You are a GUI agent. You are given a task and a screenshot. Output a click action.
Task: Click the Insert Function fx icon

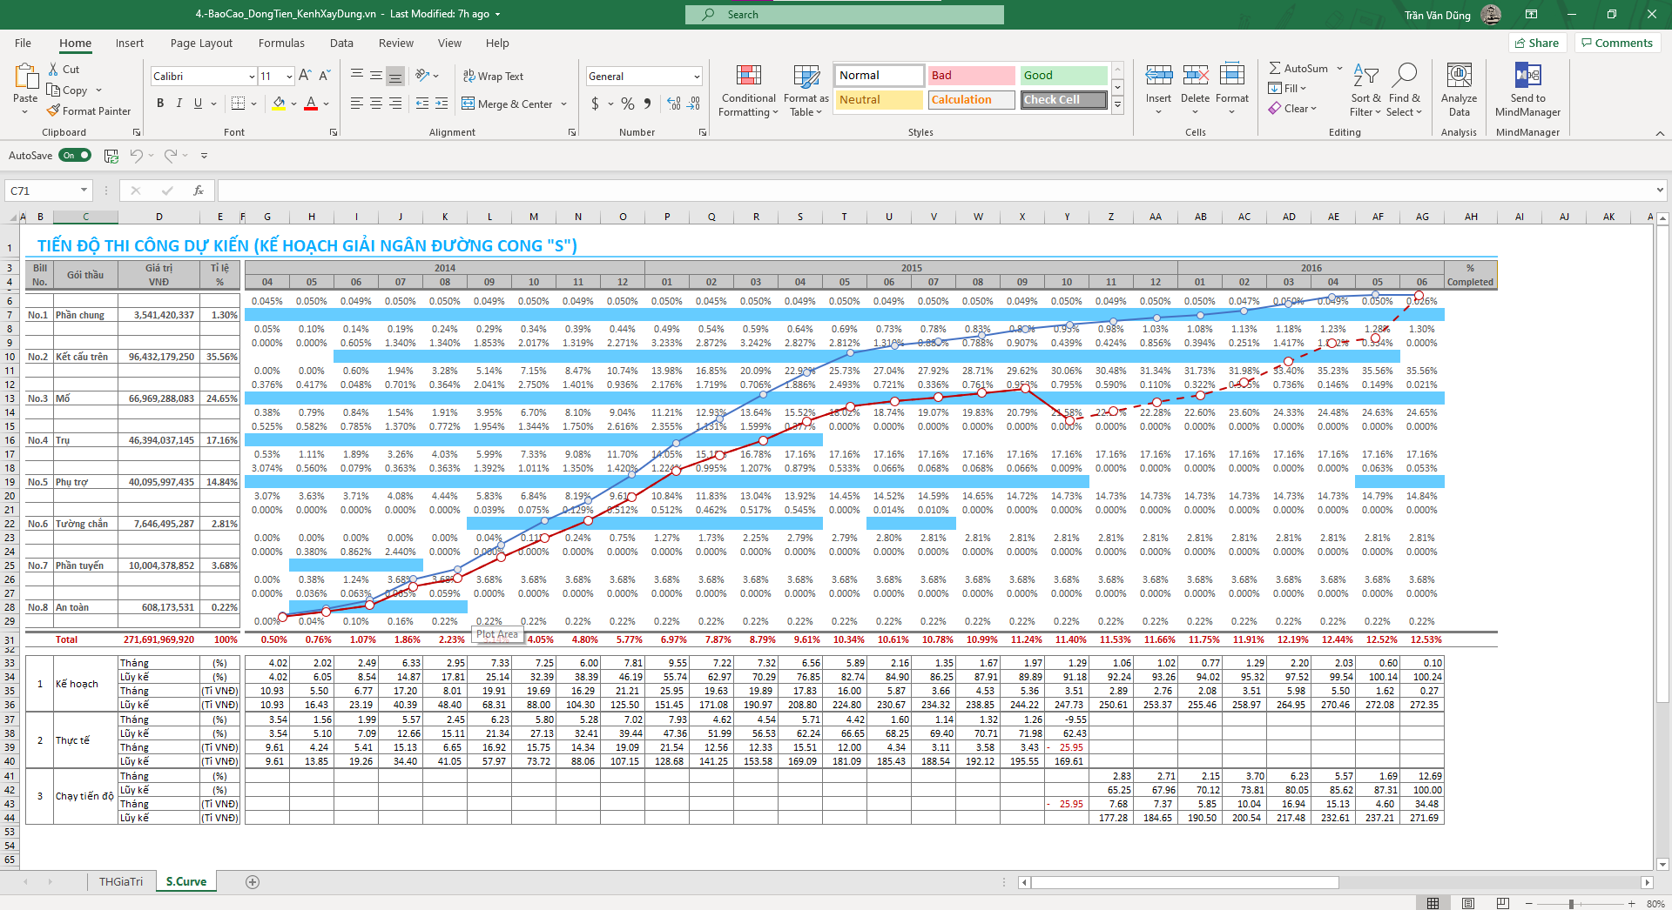pyautogui.click(x=199, y=191)
